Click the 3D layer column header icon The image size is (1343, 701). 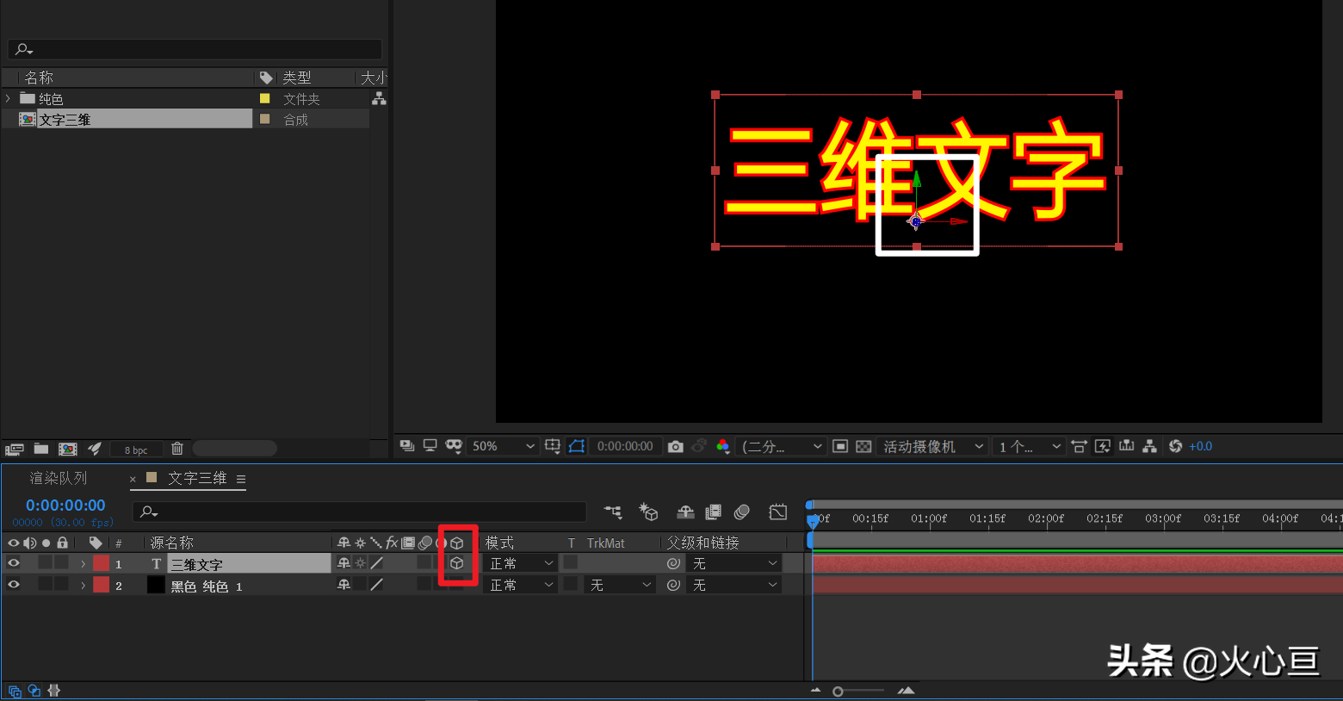pos(457,543)
